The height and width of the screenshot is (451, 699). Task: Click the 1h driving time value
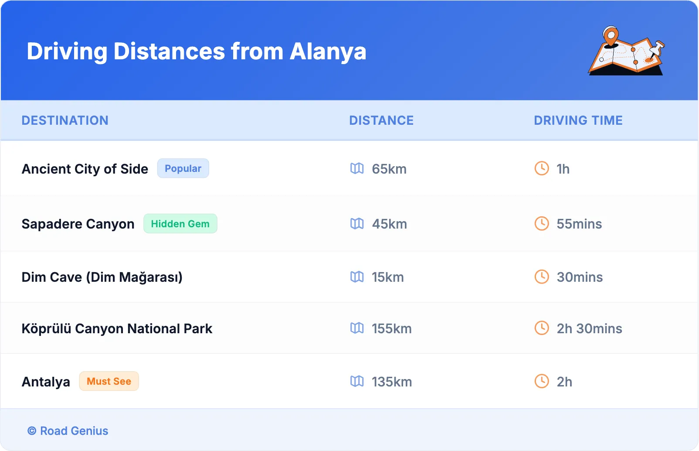coord(563,169)
